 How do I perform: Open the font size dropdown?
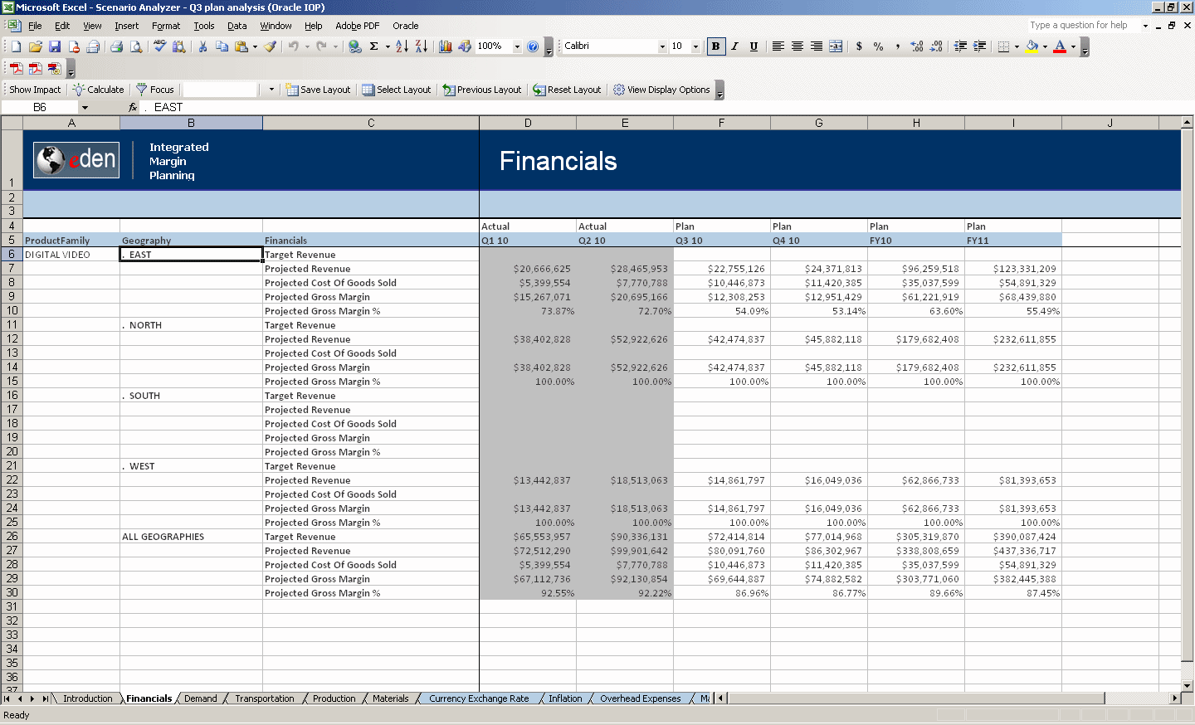tap(695, 46)
